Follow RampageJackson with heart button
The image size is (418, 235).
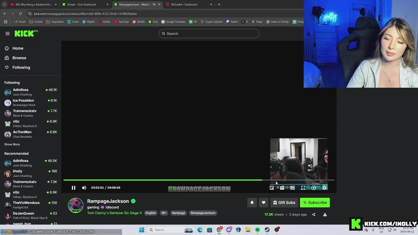264,202
